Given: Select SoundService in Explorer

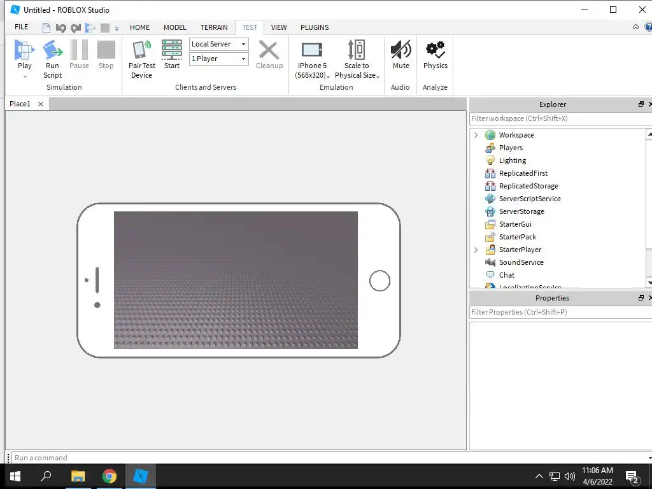Looking at the screenshot, I should click(521, 262).
